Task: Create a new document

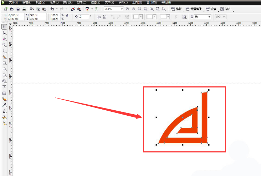Action: click(6, 9)
